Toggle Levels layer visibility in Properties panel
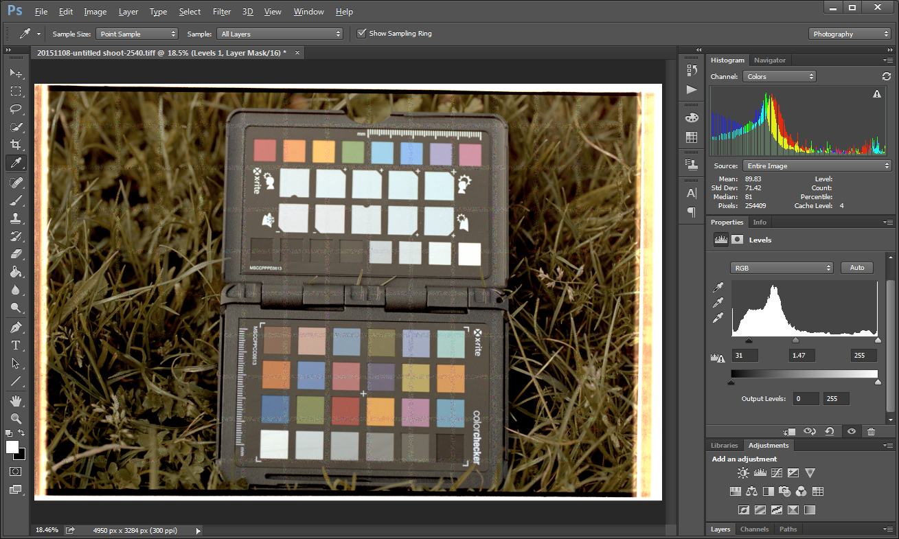Screen dimensions: 899x539 pos(851,431)
